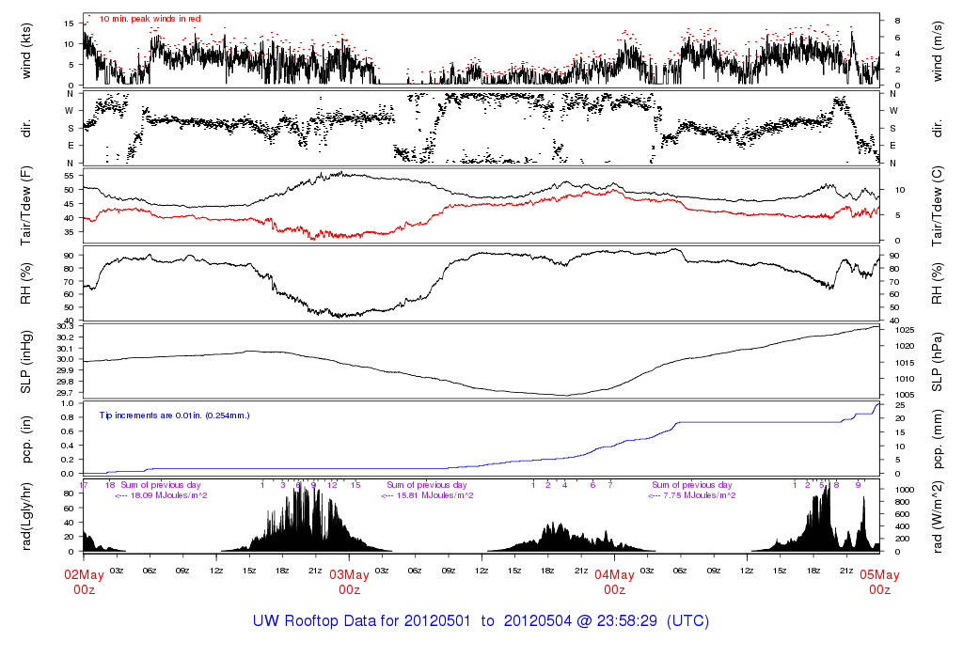Click the "30.3" tick on the SLP axis

65,326
